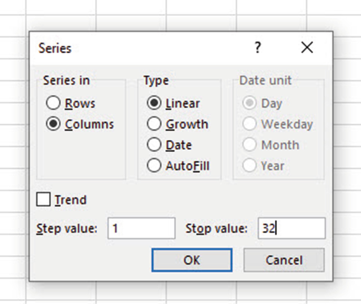361x304 pixels.
Task: Click the Step value label
Action: (67, 228)
